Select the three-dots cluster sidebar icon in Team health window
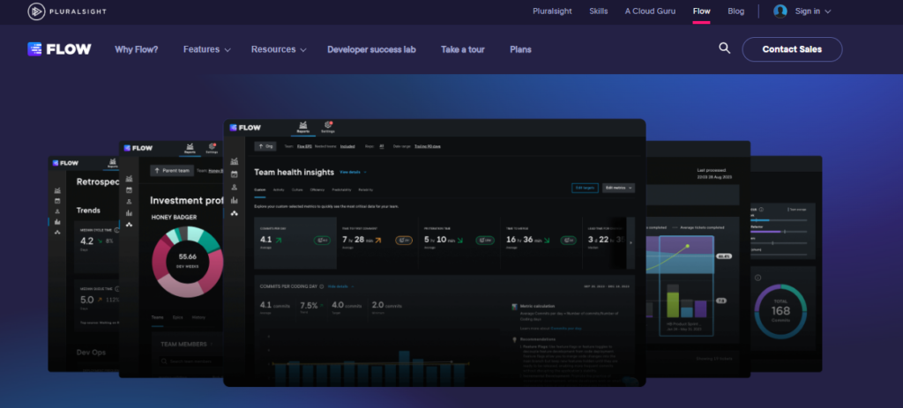Screen dimensions: 903x408 [x=235, y=213]
